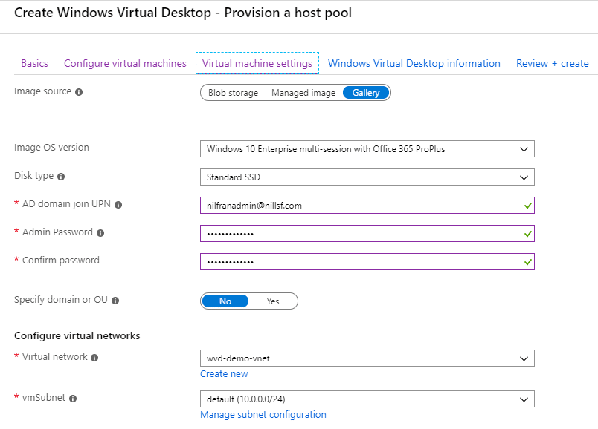
Task: Click into the Confirm password field
Action: pos(367,261)
